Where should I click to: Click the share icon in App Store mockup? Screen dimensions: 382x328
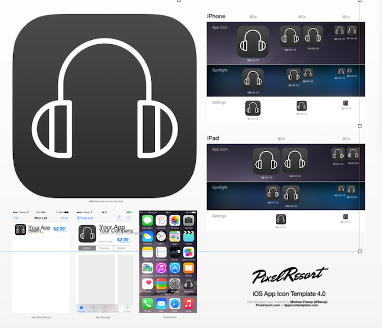119,218
